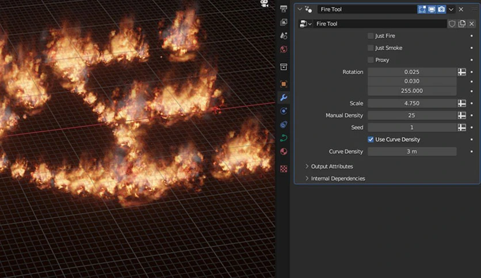Toggle modifier display in render
The width and height of the screenshot is (481, 278).
441,9
